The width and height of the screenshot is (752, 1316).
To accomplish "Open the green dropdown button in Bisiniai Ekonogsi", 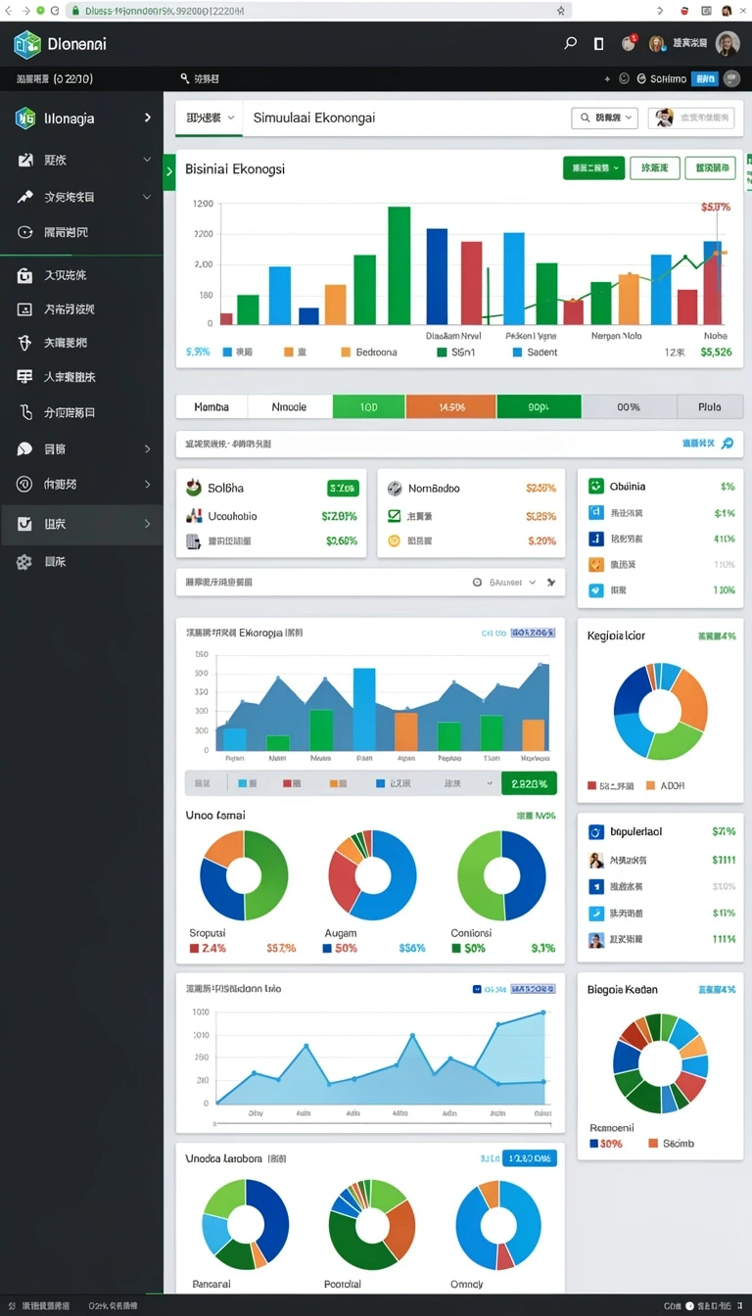I will coord(593,168).
